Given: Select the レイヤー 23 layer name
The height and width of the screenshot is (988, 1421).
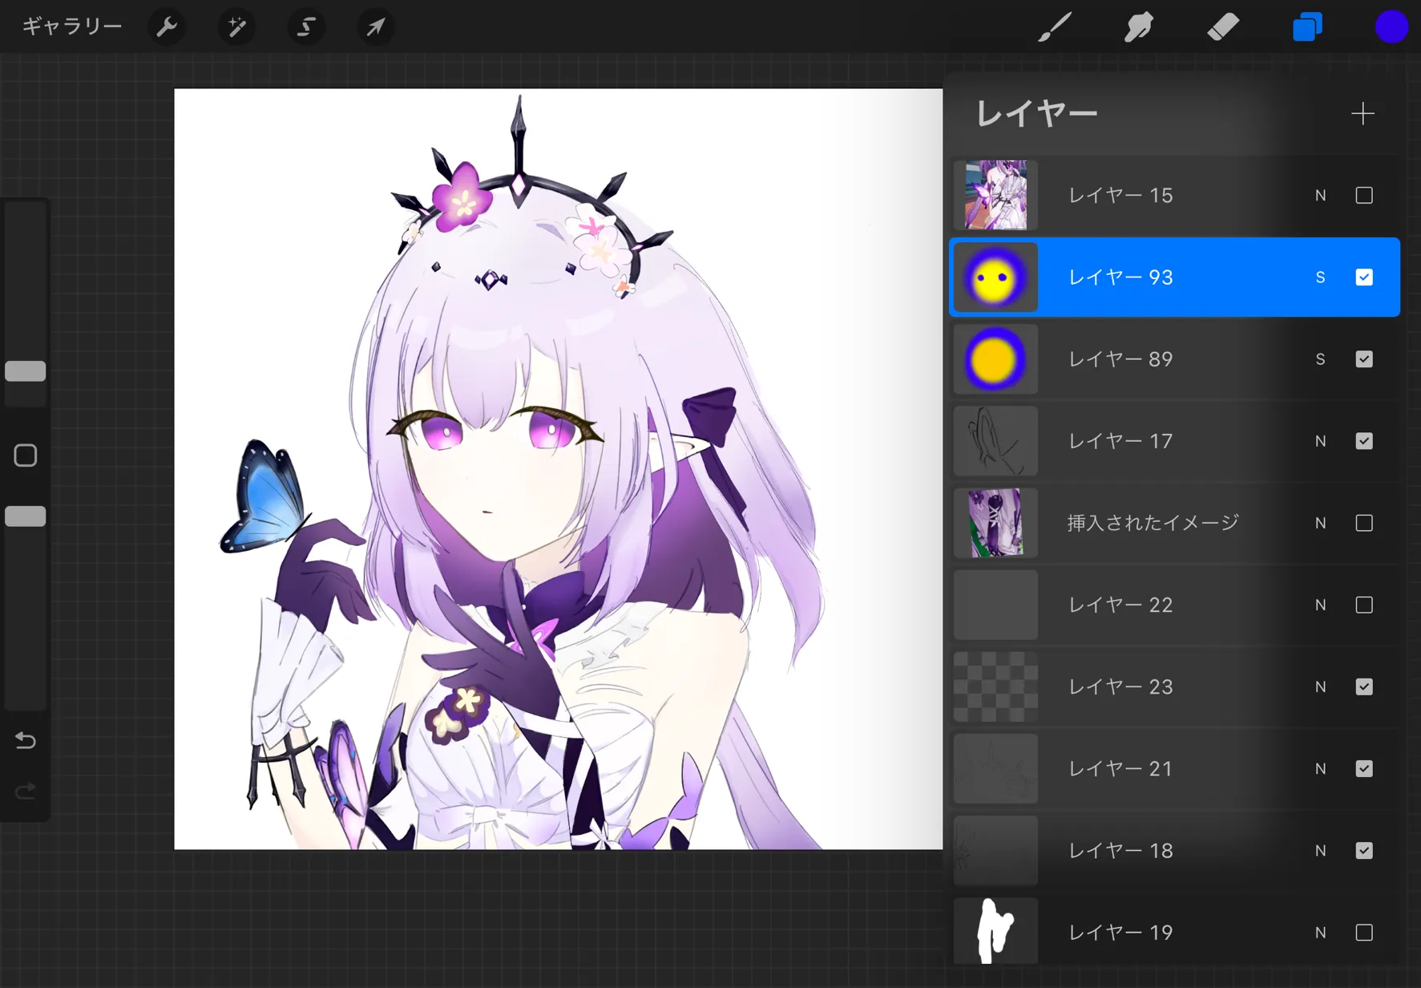Looking at the screenshot, I should (1120, 686).
